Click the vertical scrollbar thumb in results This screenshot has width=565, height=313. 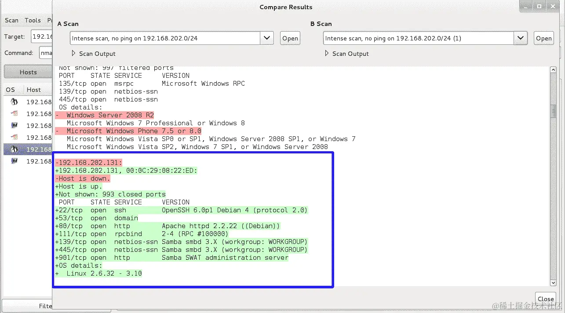(x=554, y=112)
